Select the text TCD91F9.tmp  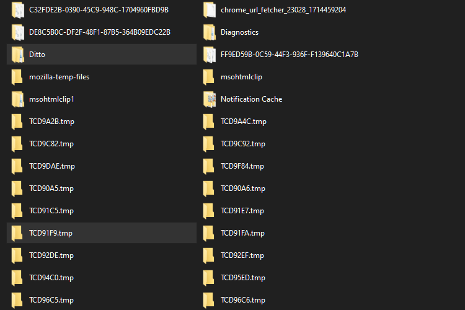(51, 233)
